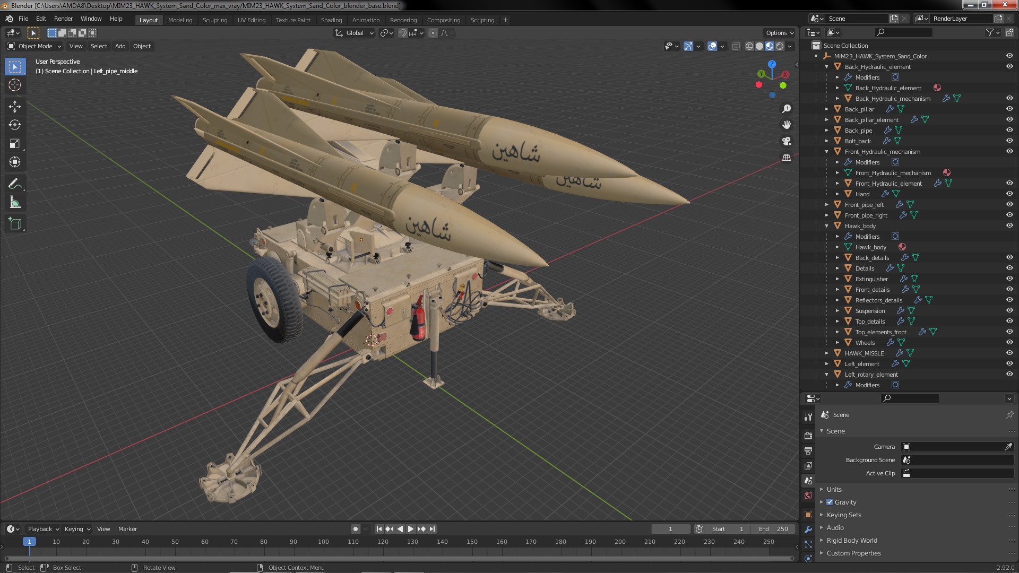Activate the Scale tool

pos(15,143)
